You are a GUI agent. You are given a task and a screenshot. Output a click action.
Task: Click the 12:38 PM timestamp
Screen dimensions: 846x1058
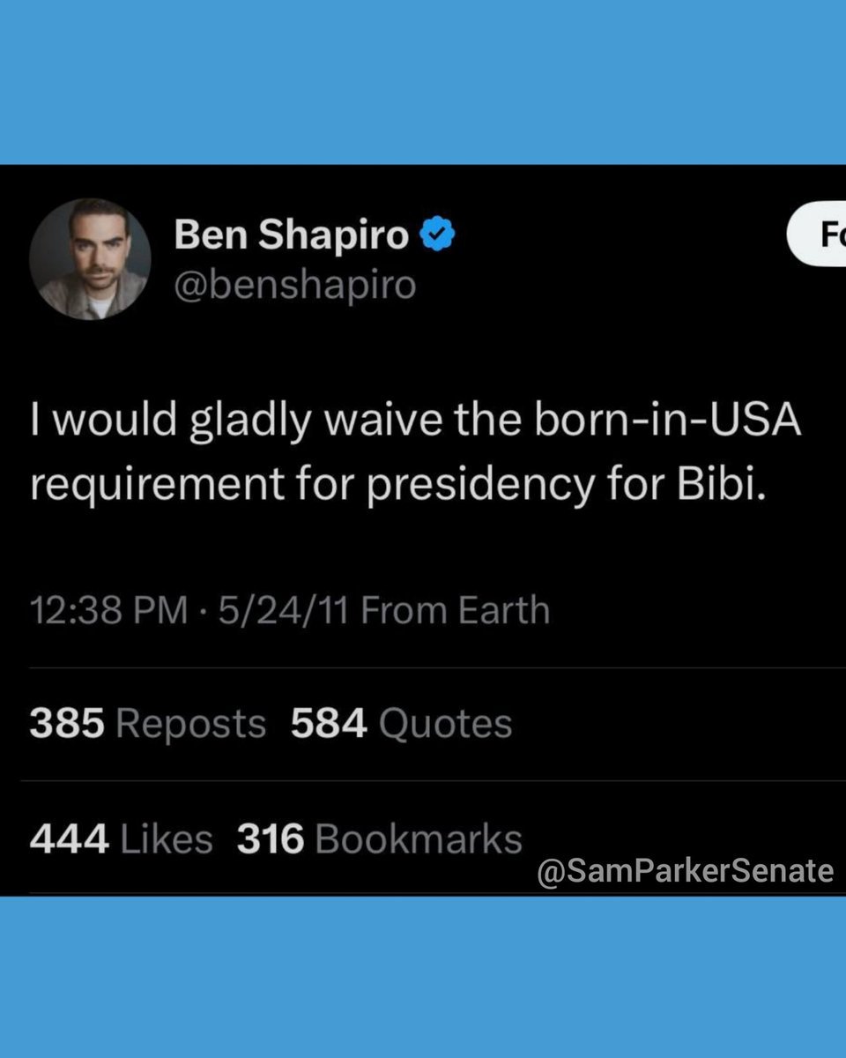[108, 610]
